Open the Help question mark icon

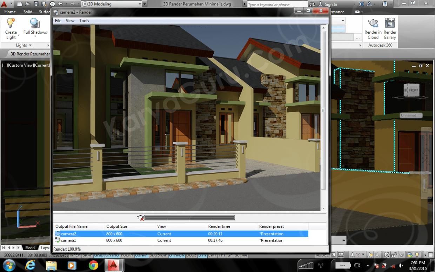tap(385, 4)
